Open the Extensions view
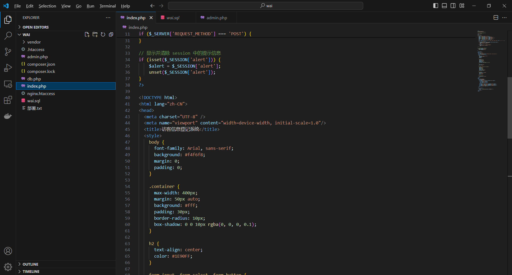The image size is (512, 275). point(8,100)
